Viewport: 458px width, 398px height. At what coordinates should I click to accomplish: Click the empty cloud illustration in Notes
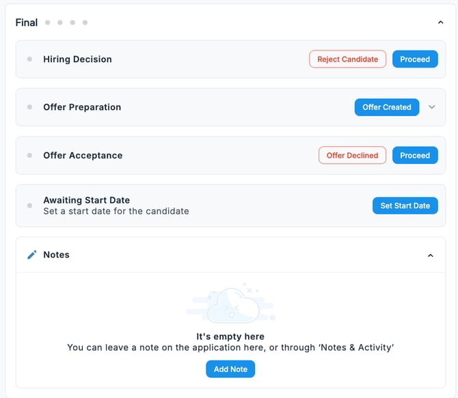[230, 306]
